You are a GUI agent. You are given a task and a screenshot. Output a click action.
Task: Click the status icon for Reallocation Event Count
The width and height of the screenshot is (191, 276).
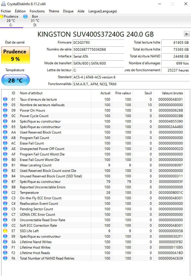(x=5, y=204)
